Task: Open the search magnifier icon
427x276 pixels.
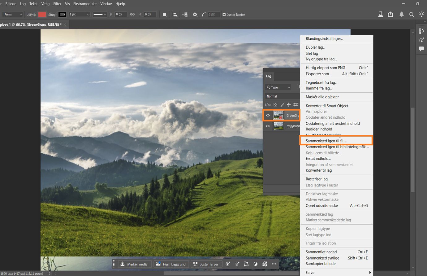Action: 412,15
